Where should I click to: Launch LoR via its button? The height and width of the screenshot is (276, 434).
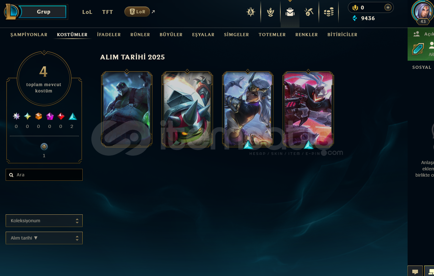point(137,12)
